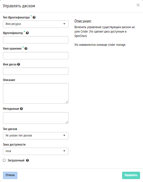Click into the Метаданные text area
143x182 pixels.
coord(36,118)
